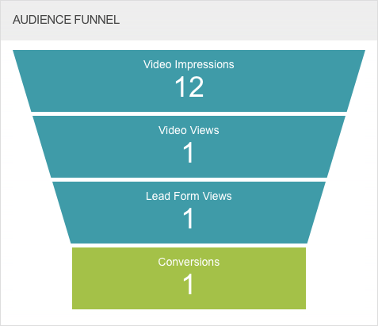378x326 pixels.
Task: Click the Video Impressions label text
Action: [189, 64]
